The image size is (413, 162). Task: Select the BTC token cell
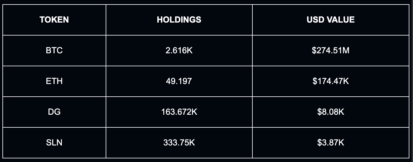point(54,50)
